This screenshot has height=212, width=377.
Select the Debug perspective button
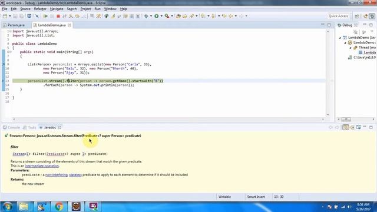[x=372, y=16]
